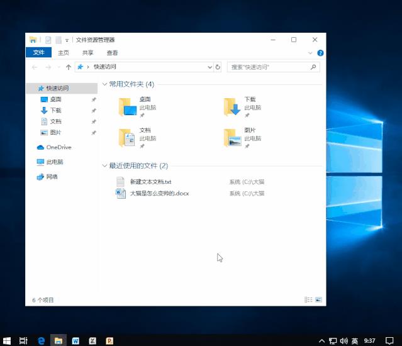The width and height of the screenshot is (402, 346).
Task: Switch to large icons view in status bar
Action: click(x=319, y=299)
